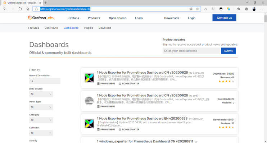Viewport: 267px width, 143px height.
Task: Click the Contact us button
Action: click(224, 18)
